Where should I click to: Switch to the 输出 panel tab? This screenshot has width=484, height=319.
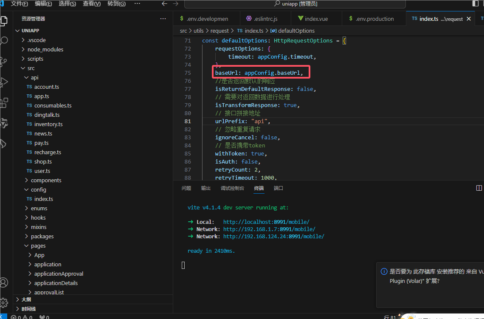206,188
